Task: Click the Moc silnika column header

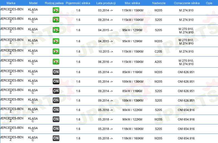Action: (x=132, y=3)
